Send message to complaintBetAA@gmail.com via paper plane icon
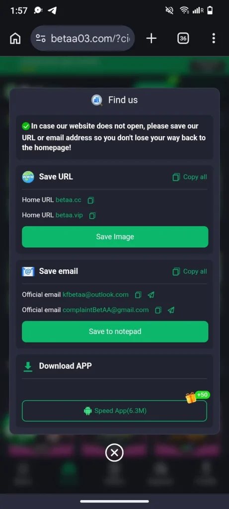 click(x=171, y=310)
